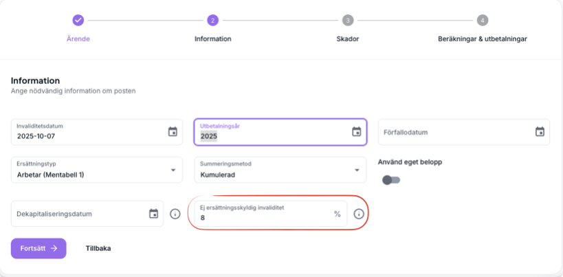Show info for Dekapitaliseringsdatum field
Image resolution: width=563 pixels, height=277 pixels.
[x=175, y=214]
